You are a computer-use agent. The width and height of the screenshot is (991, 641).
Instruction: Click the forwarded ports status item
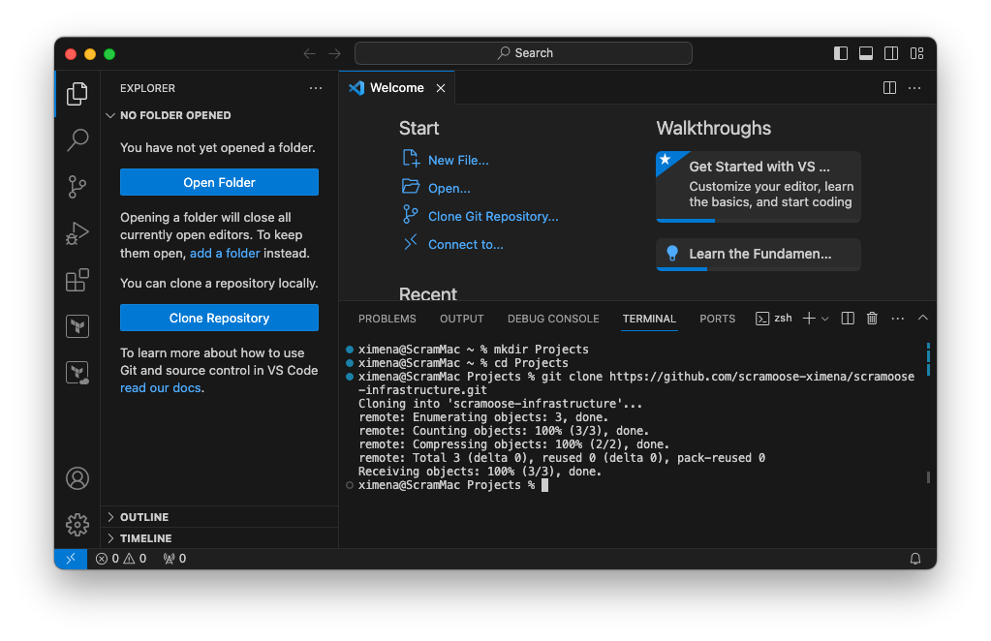click(174, 559)
